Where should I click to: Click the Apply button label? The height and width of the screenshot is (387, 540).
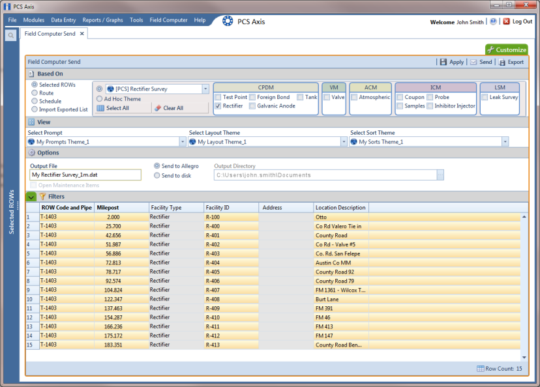[x=457, y=62]
